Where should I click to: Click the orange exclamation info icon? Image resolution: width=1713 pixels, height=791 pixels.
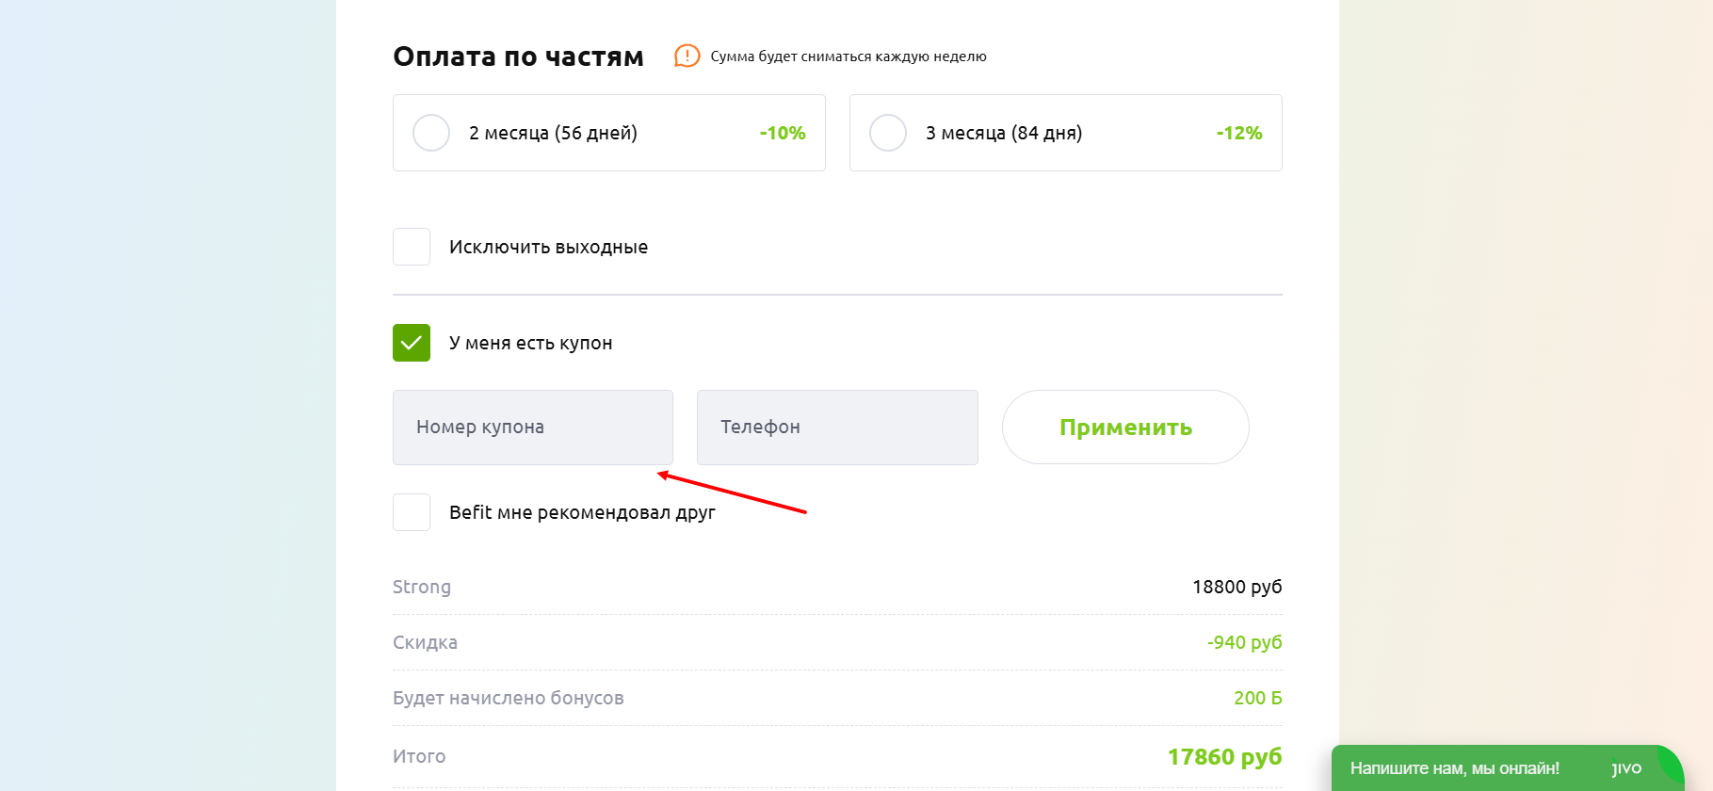tap(687, 56)
